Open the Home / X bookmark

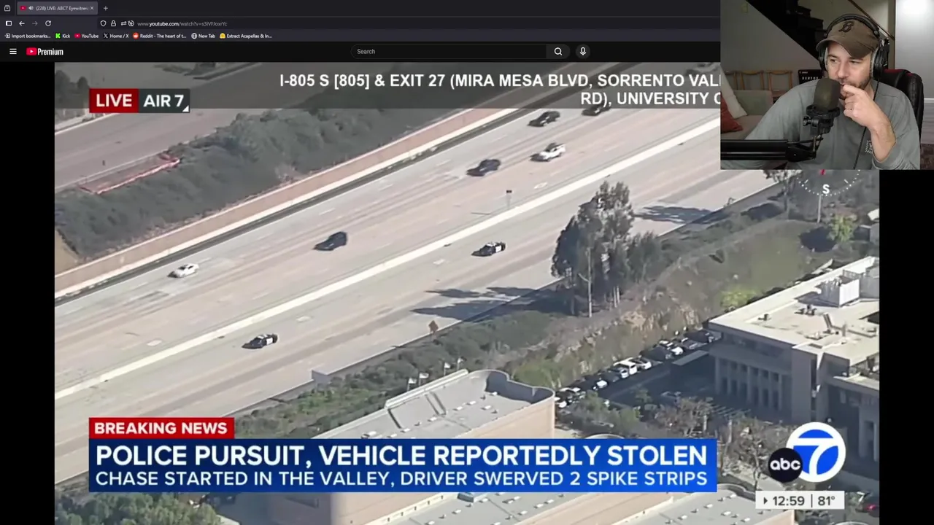coord(116,36)
